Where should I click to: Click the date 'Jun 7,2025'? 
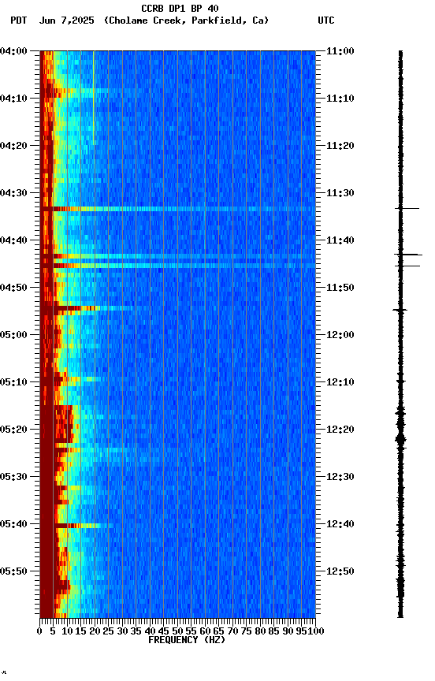pyautogui.click(x=66, y=20)
